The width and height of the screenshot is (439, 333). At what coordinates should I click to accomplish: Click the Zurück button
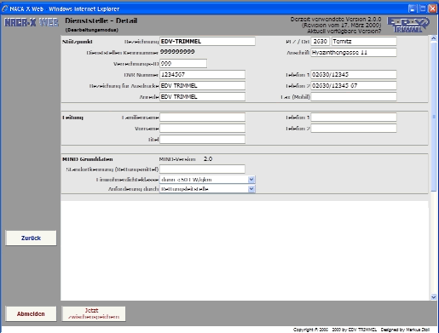coord(31,238)
